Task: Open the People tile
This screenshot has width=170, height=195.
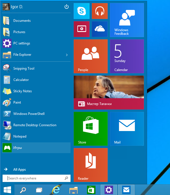Action: [x=91, y=56]
